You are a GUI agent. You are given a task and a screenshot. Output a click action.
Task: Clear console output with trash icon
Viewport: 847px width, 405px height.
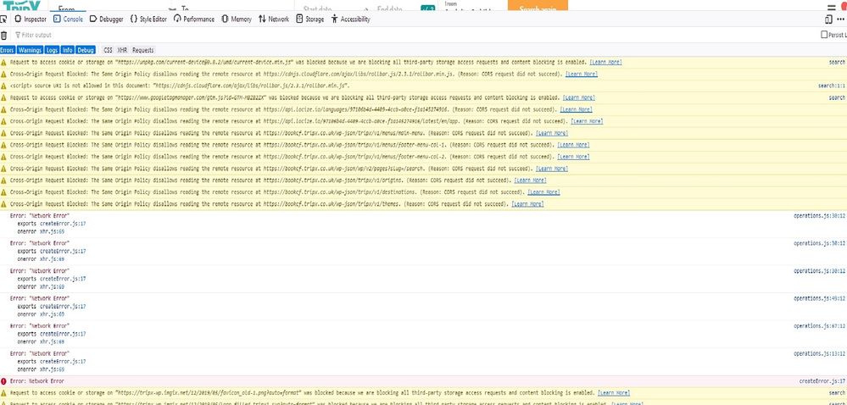(4, 35)
